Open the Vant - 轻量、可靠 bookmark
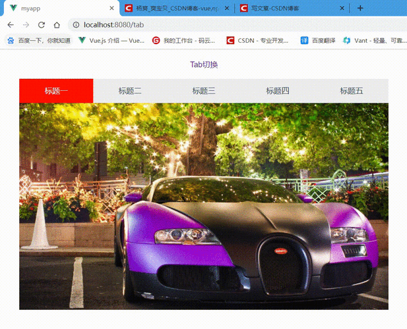Viewport: 407px width, 329px height. 375,40
